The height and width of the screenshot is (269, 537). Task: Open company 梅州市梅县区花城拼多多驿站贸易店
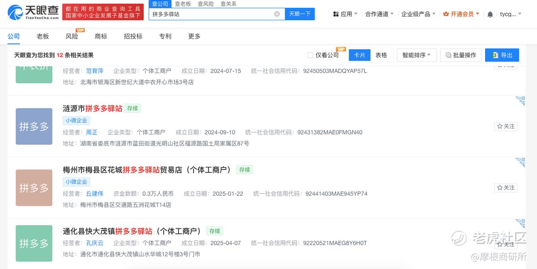point(147,169)
